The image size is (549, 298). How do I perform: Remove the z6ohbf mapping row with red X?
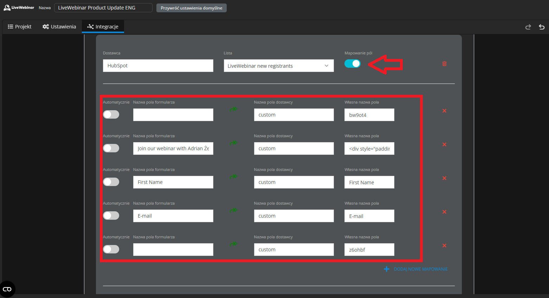click(x=444, y=246)
